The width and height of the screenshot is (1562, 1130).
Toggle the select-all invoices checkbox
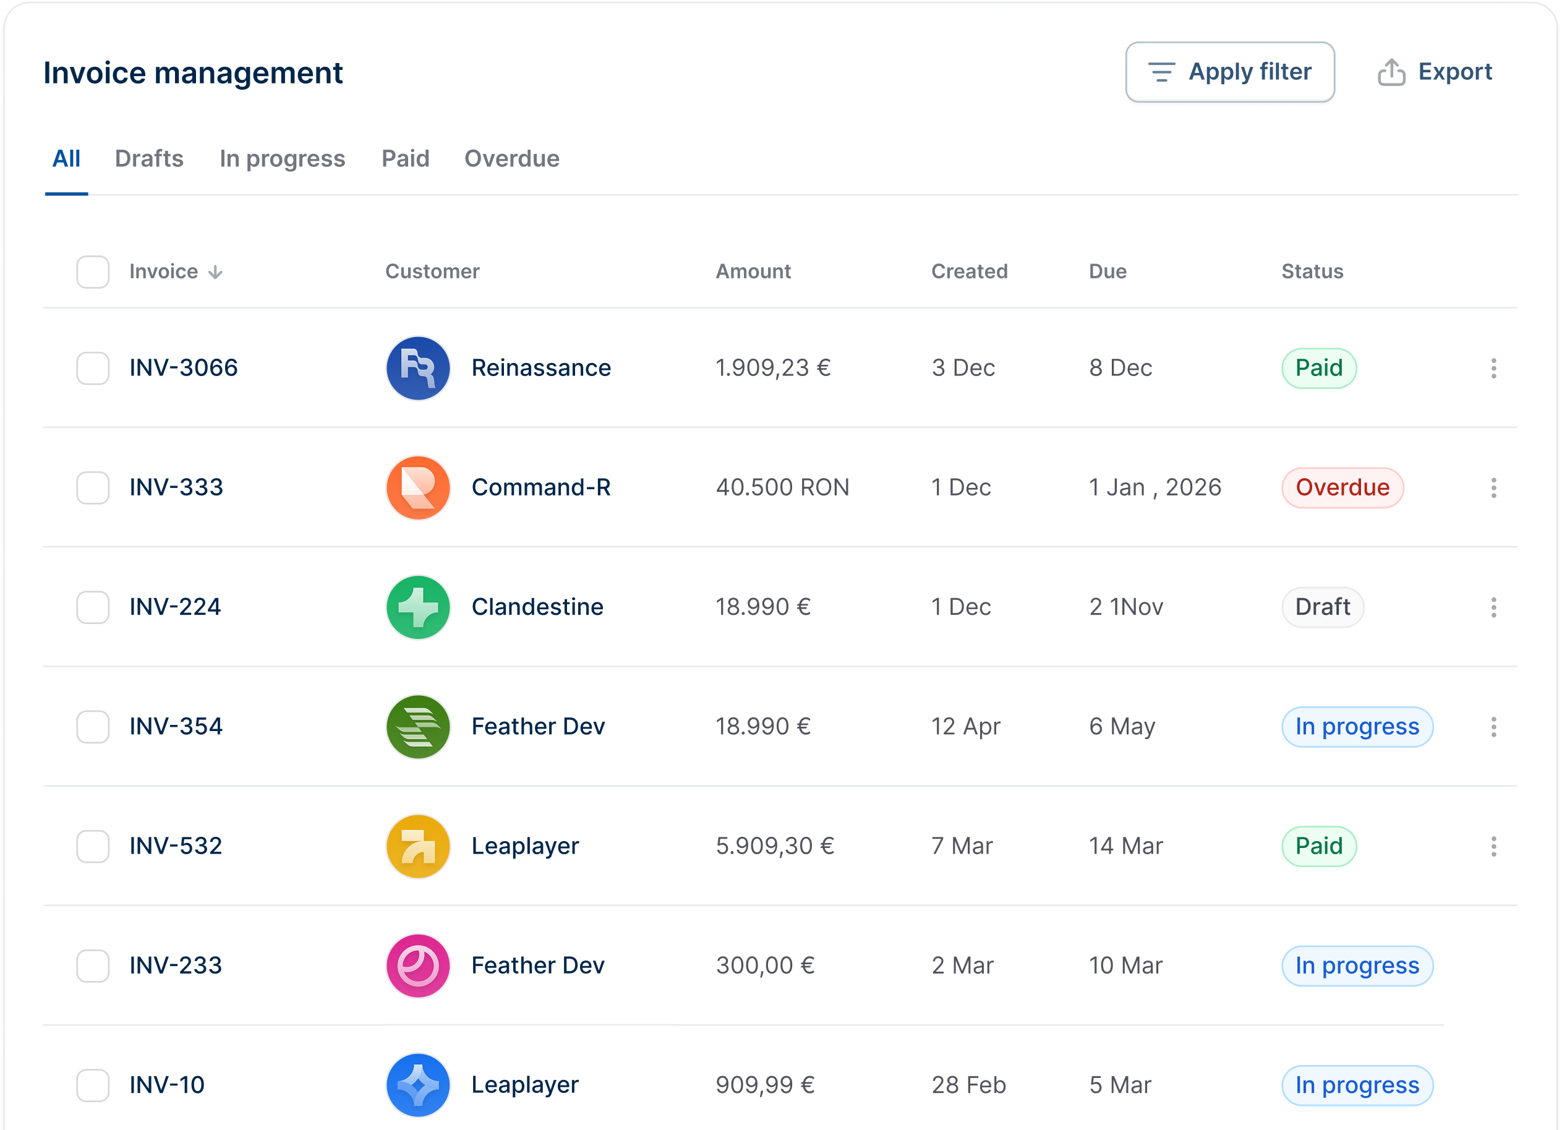[93, 272]
